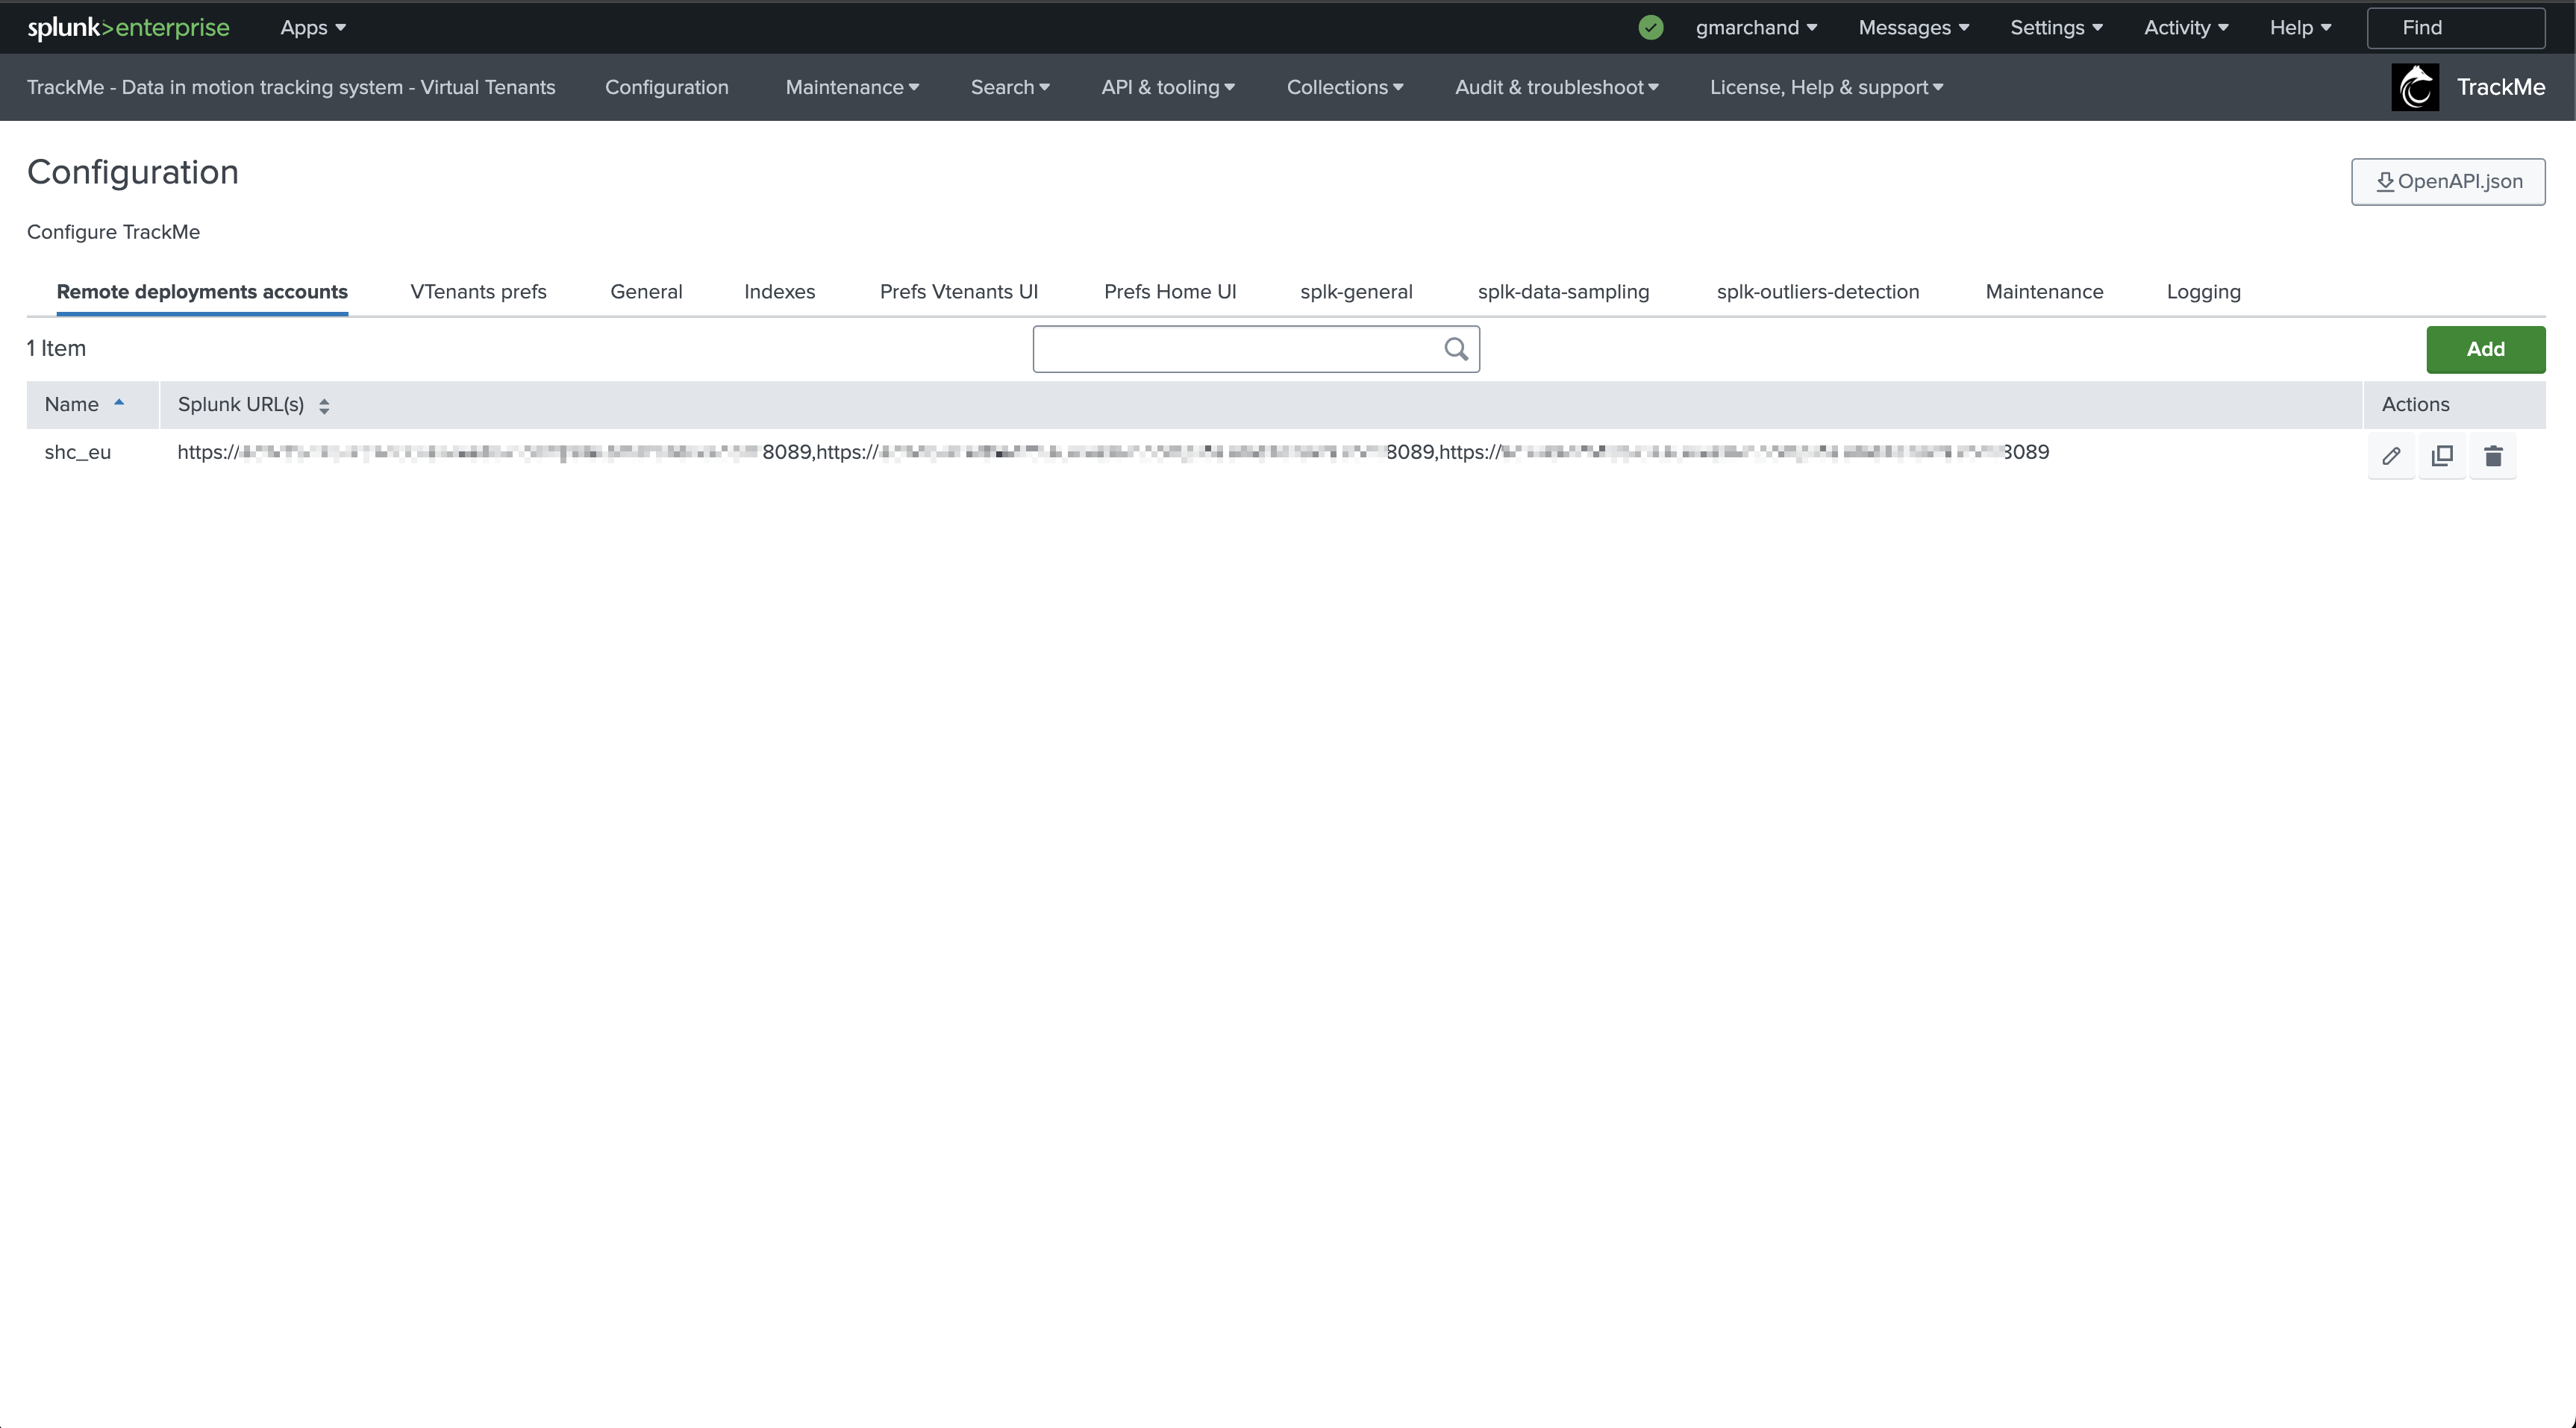Click the delete trash icon for shc_eu
This screenshot has width=2576, height=1428.
pos(2493,456)
